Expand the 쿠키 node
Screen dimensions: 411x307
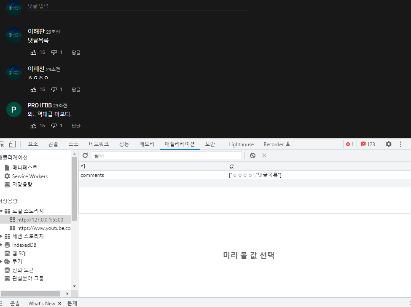pyautogui.click(x=1, y=262)
